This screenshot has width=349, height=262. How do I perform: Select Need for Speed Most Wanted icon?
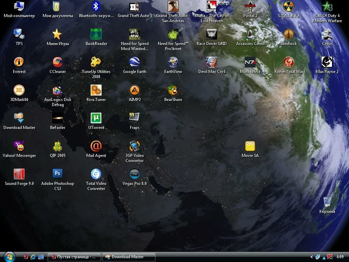coord(135,34)
